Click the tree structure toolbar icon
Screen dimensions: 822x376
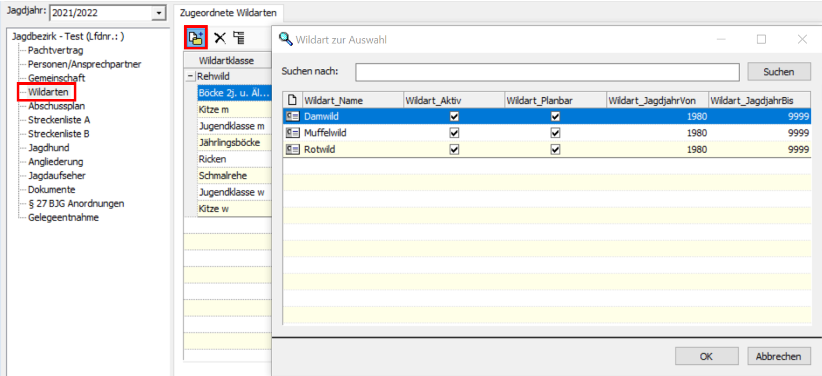coord(238,38)
